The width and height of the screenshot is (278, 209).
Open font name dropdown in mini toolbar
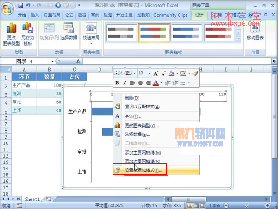[x=134, y=73]
